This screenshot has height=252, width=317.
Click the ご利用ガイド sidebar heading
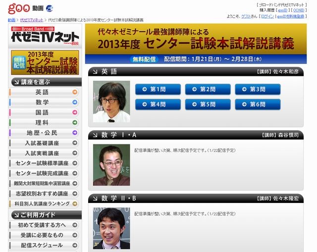click(46, 215)
